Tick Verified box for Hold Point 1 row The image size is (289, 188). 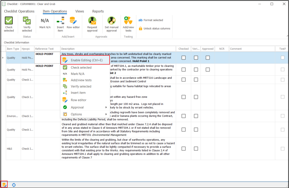pos(196,58)
